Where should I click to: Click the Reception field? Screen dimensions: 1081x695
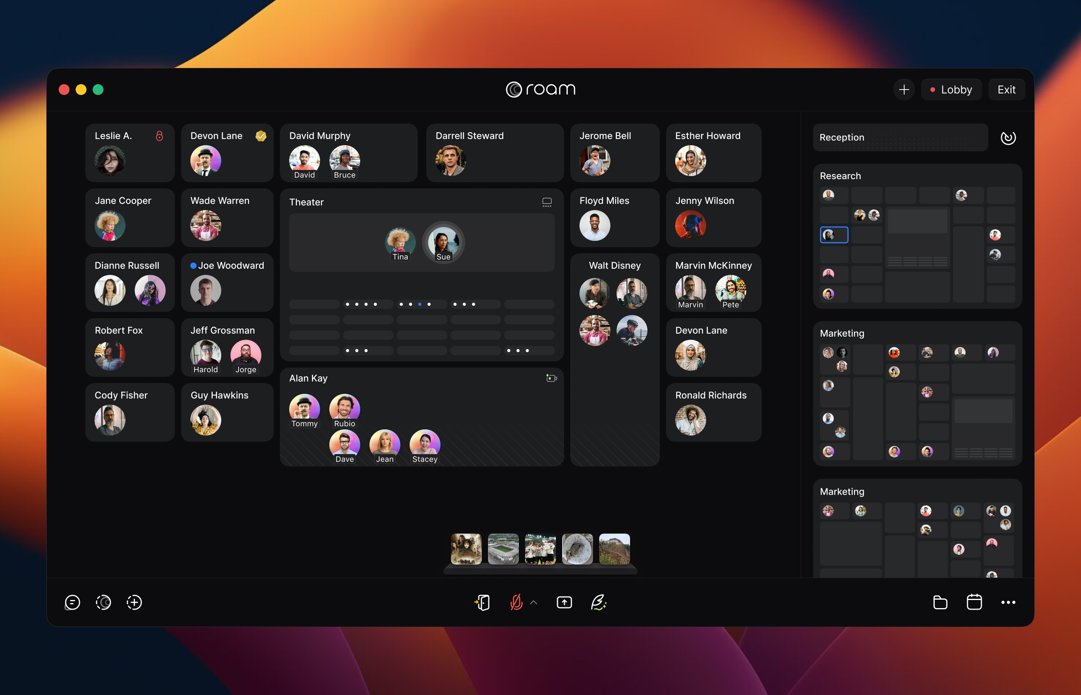click(900, 137)
